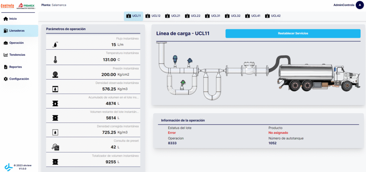Click the pressure gauge icon for Presión instantánea
This screenshot has height=172, width=366.
[55, 74]
